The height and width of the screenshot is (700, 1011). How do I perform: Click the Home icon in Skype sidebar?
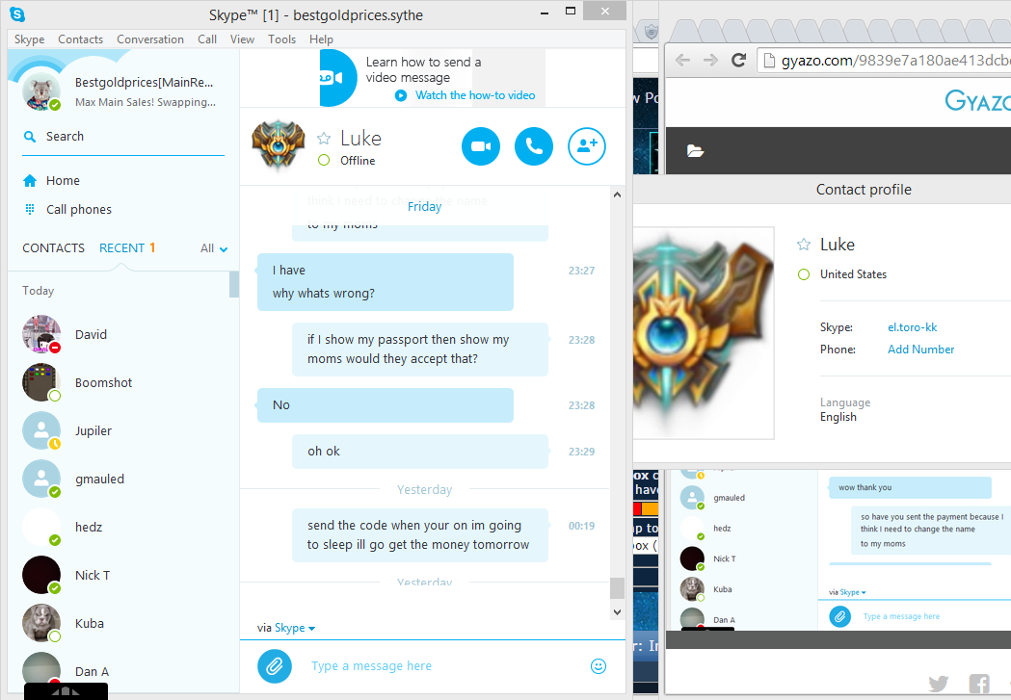tap(30, 181)
